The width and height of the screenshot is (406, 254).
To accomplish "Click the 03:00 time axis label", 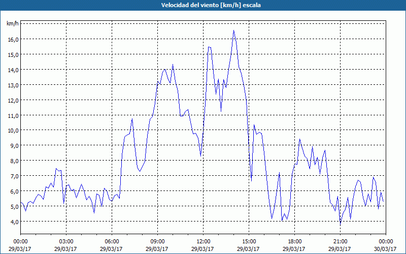I will [66, 242].
